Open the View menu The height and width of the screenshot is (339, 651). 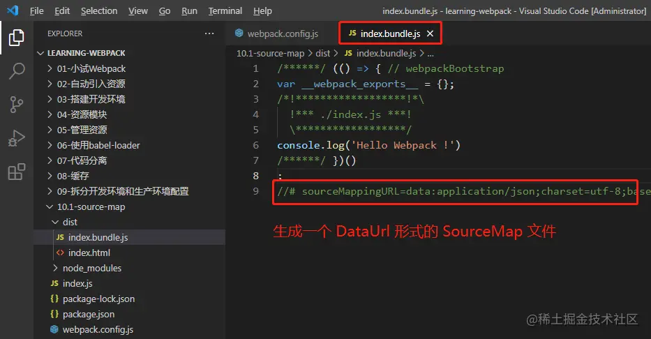[x=138, y=10]
